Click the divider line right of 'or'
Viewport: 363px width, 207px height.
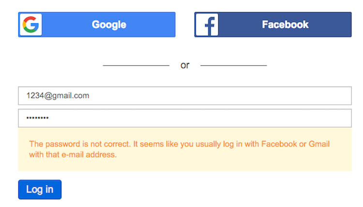click(233, 65)
